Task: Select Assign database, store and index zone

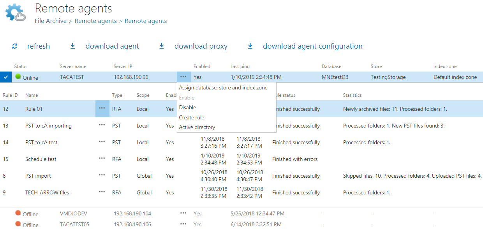Action: [223, 88]
